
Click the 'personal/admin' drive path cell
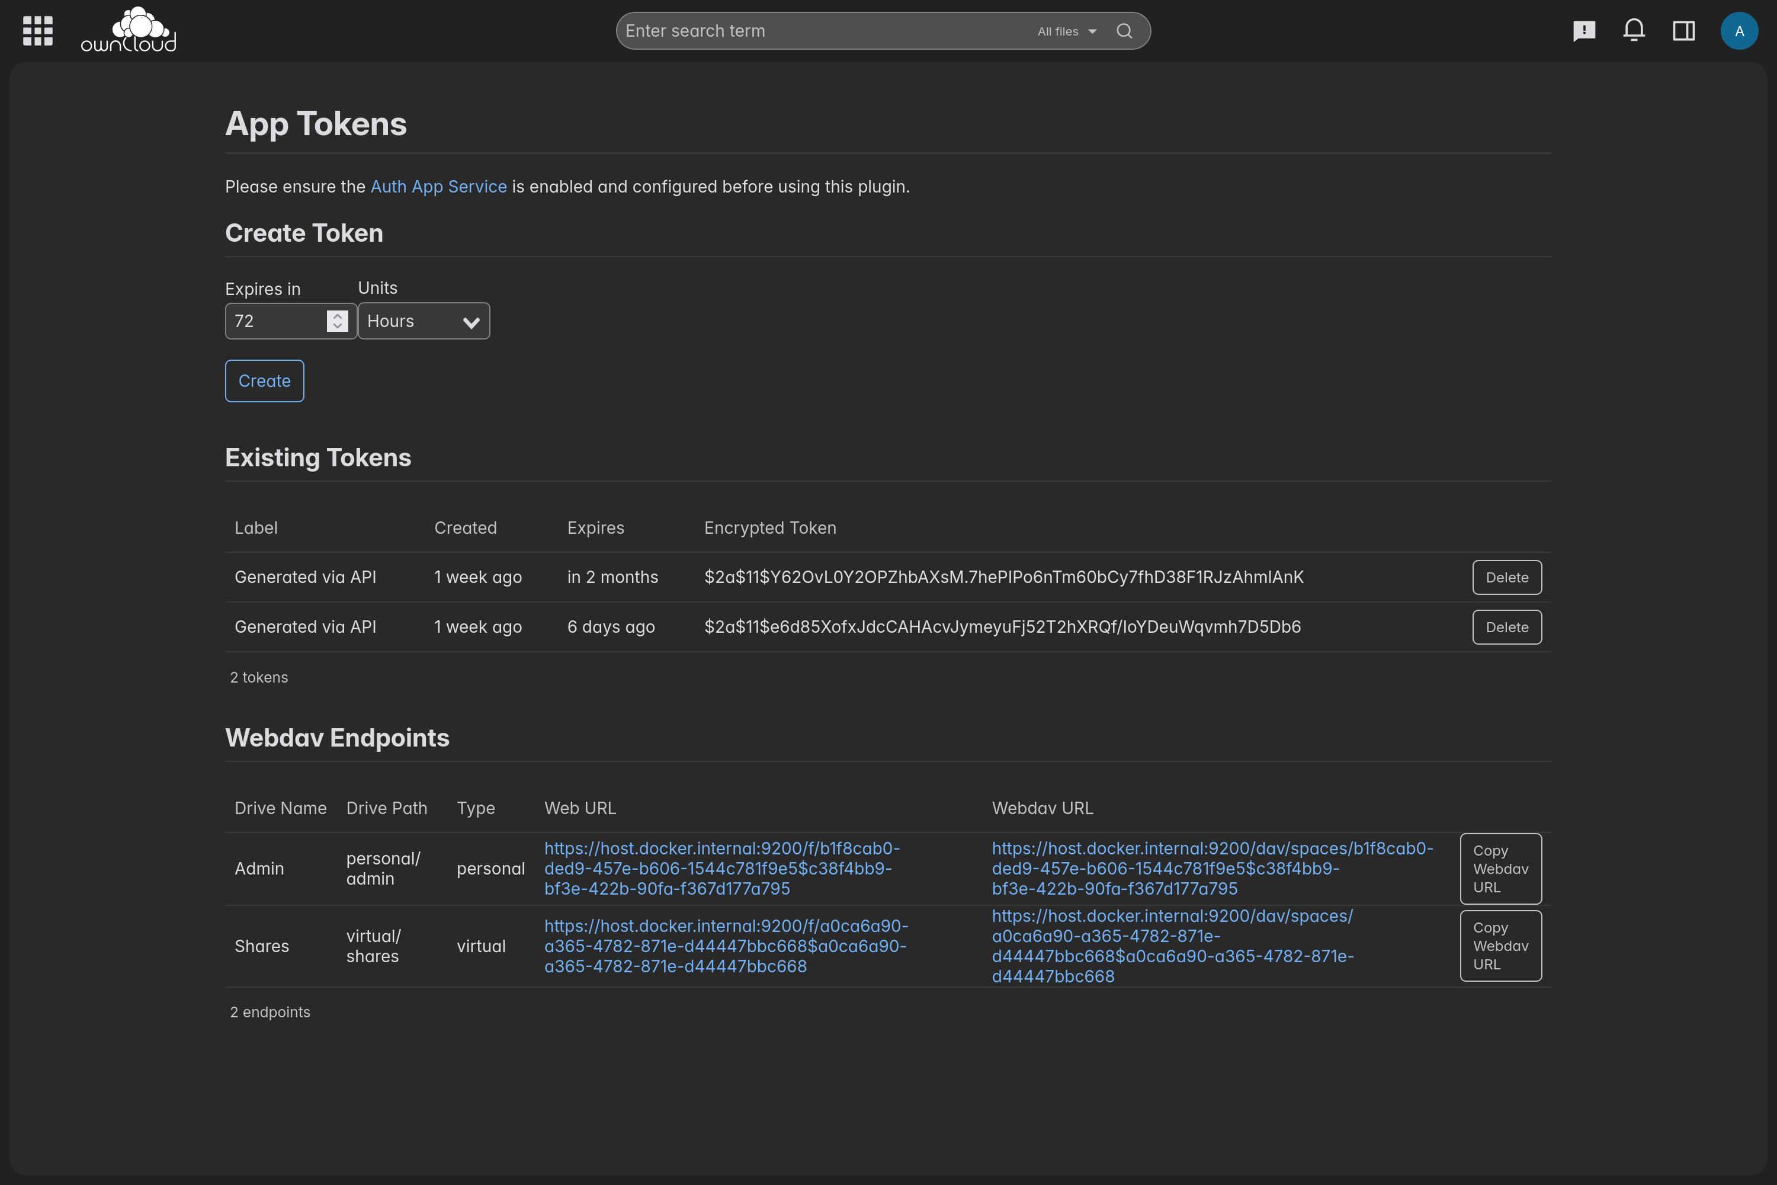point(383,869)
